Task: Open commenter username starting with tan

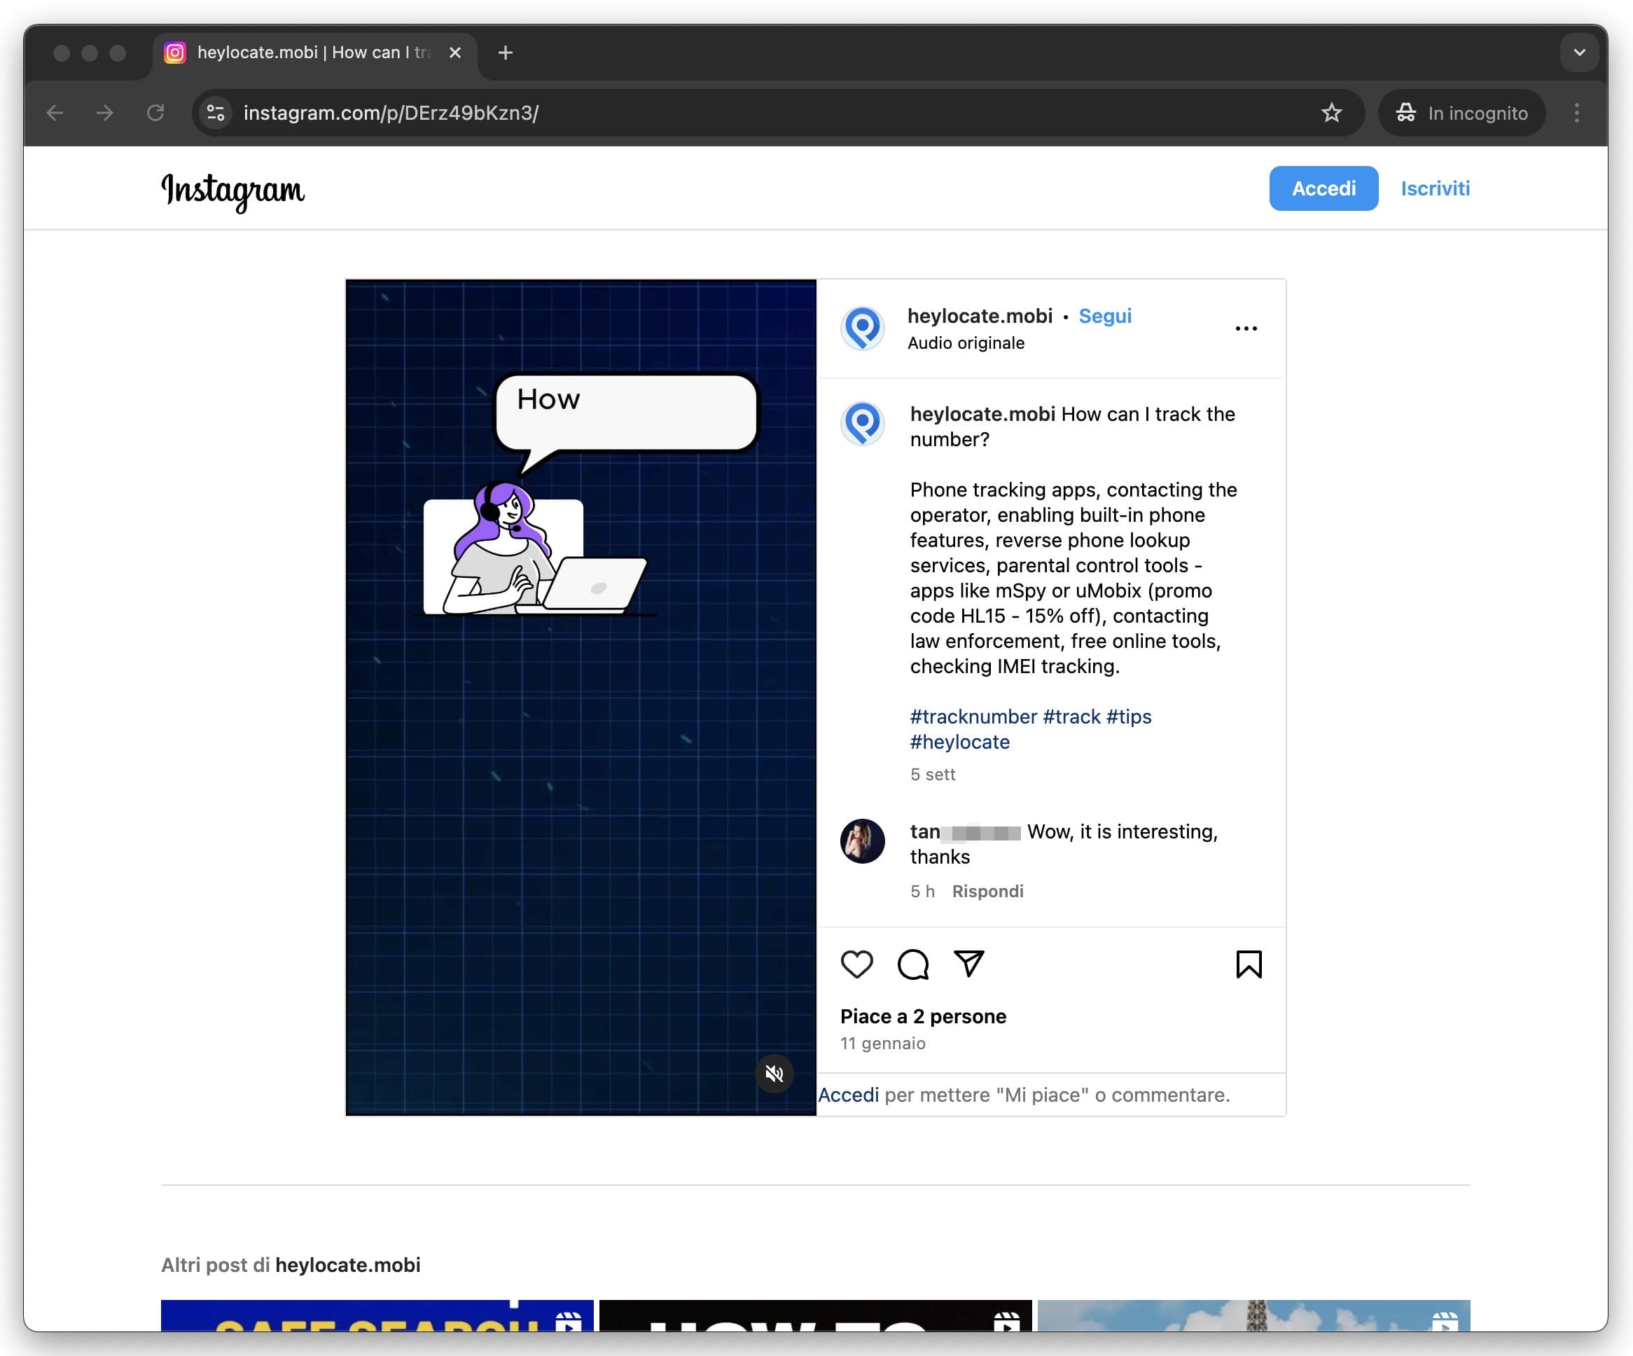Action: coord(965,831)
